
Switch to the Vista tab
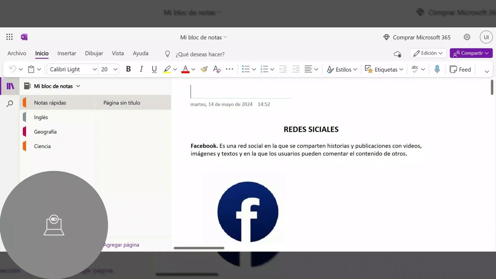(x=118, y=53)
